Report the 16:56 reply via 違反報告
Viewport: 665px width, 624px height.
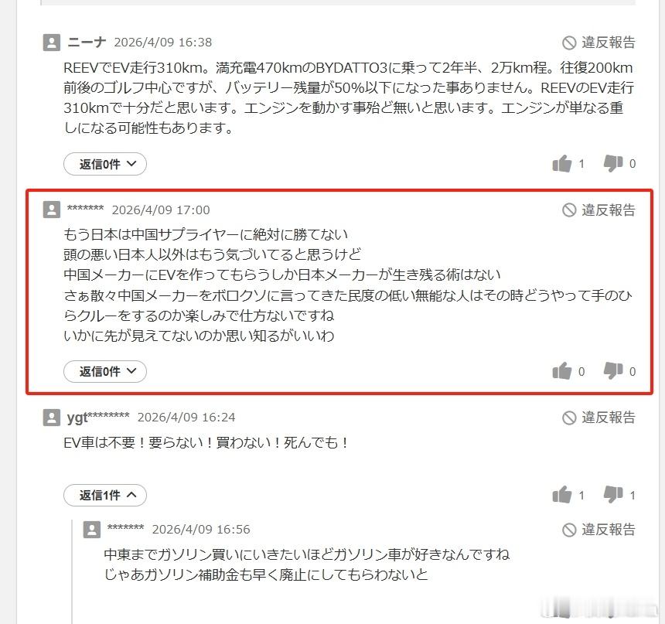pos(598,530)
